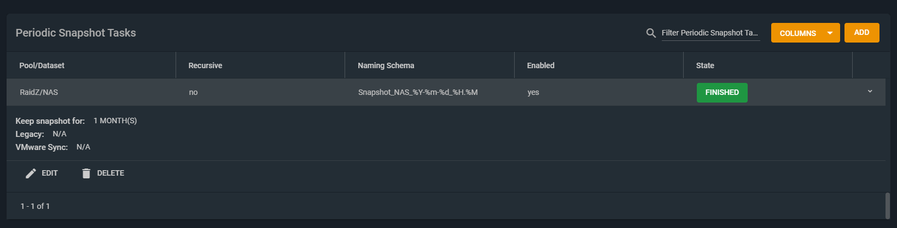
Task: Click the COLUMNS button
Action: (x=805, y=33)
